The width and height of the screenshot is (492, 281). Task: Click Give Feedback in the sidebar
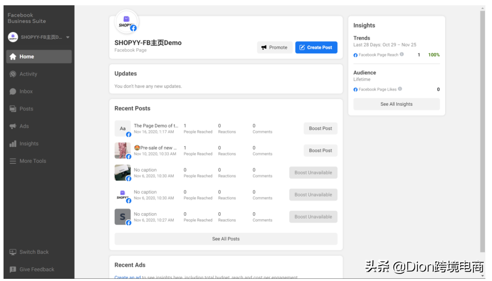[39, 270]
